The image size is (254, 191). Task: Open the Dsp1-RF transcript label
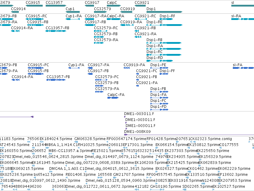coord(167,16)
